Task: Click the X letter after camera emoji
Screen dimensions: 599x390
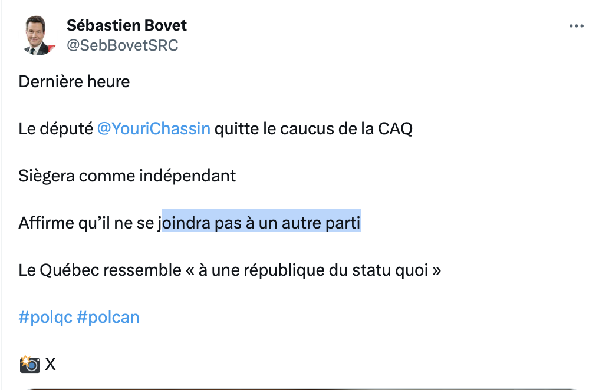Action: pos(51,365)
